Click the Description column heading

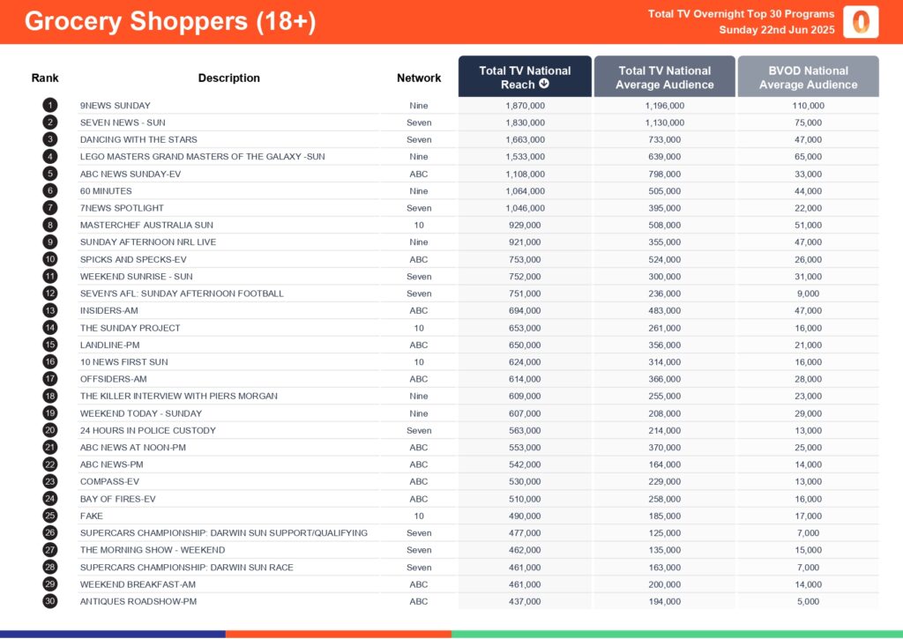click(x=228, y=78)
